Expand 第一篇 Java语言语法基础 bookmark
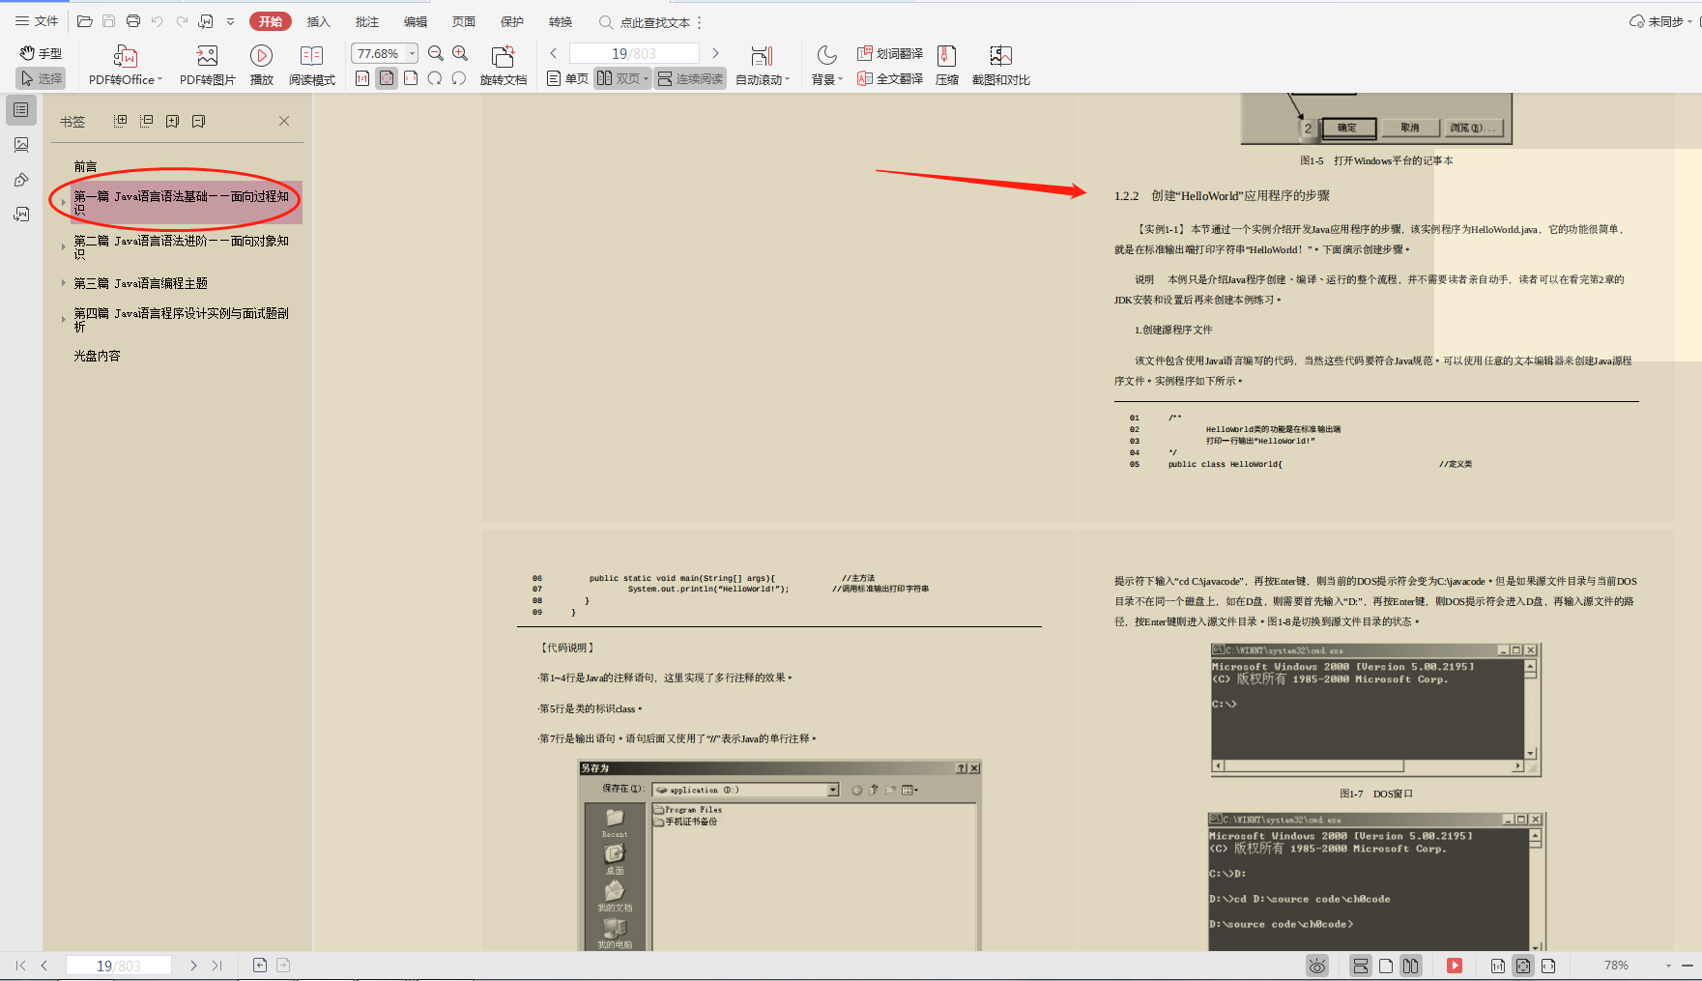Image resolution: width=1702 pixels, height=981 pixels. (x=64, y=202)
